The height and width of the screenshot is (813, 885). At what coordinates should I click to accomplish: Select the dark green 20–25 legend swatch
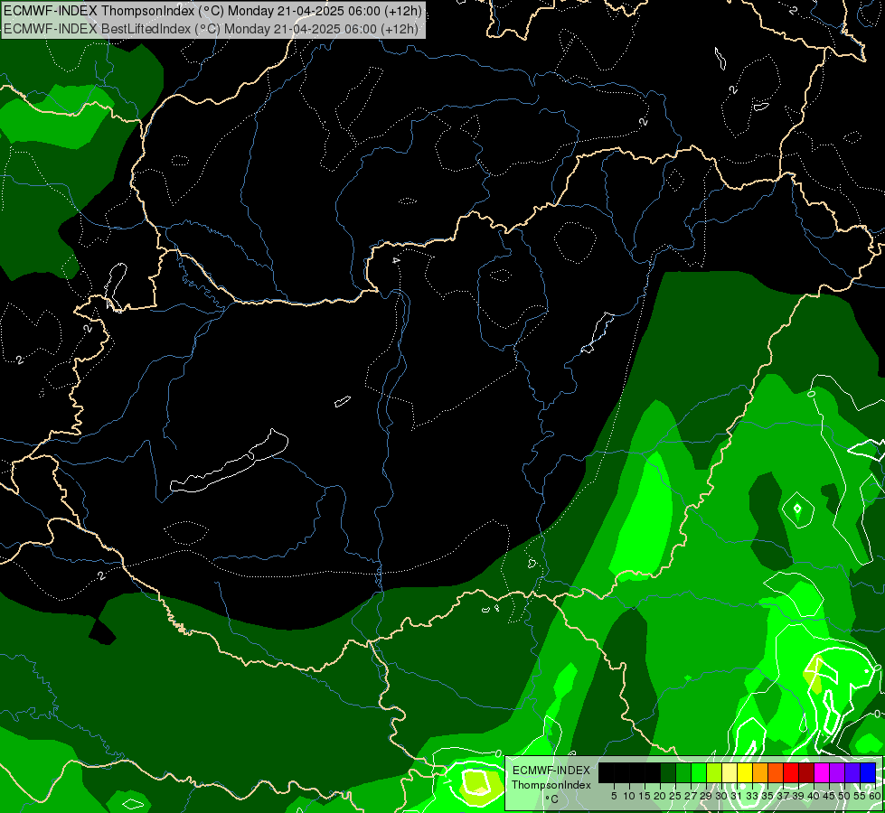[668, 773]
